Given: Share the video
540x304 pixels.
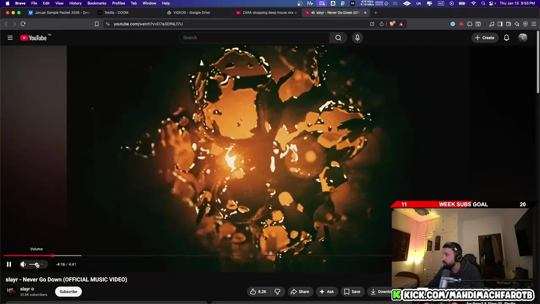Looking at the screenshot, I should point(300,292).
